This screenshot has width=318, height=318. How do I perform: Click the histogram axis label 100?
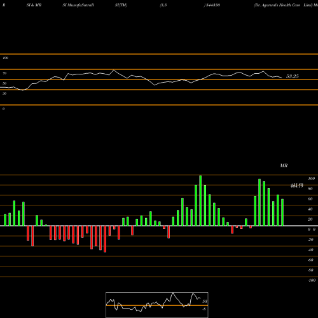pyautogui.click(x=311, y=179)
